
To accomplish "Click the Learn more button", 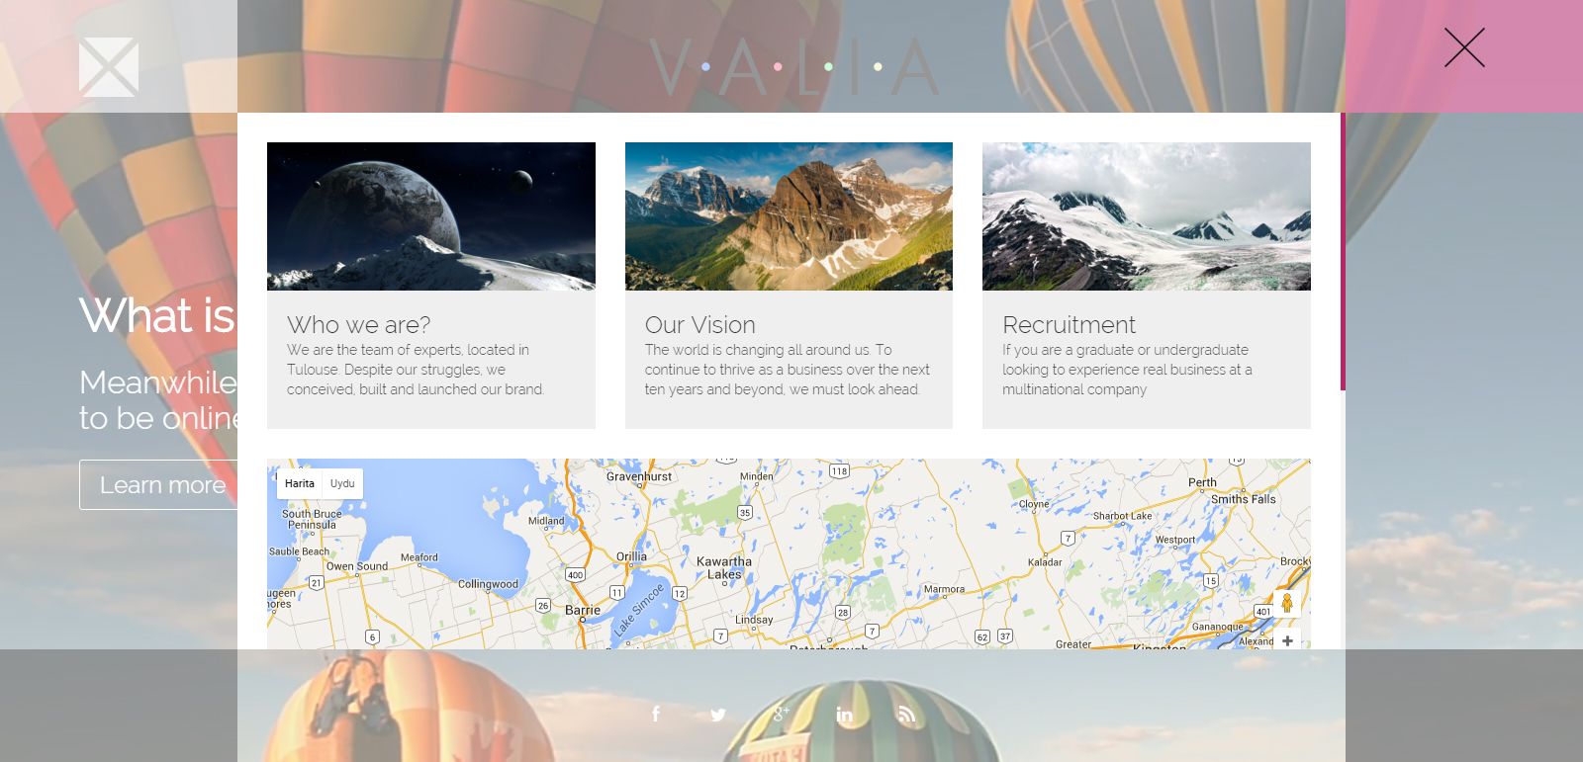I will click(158, 484).
